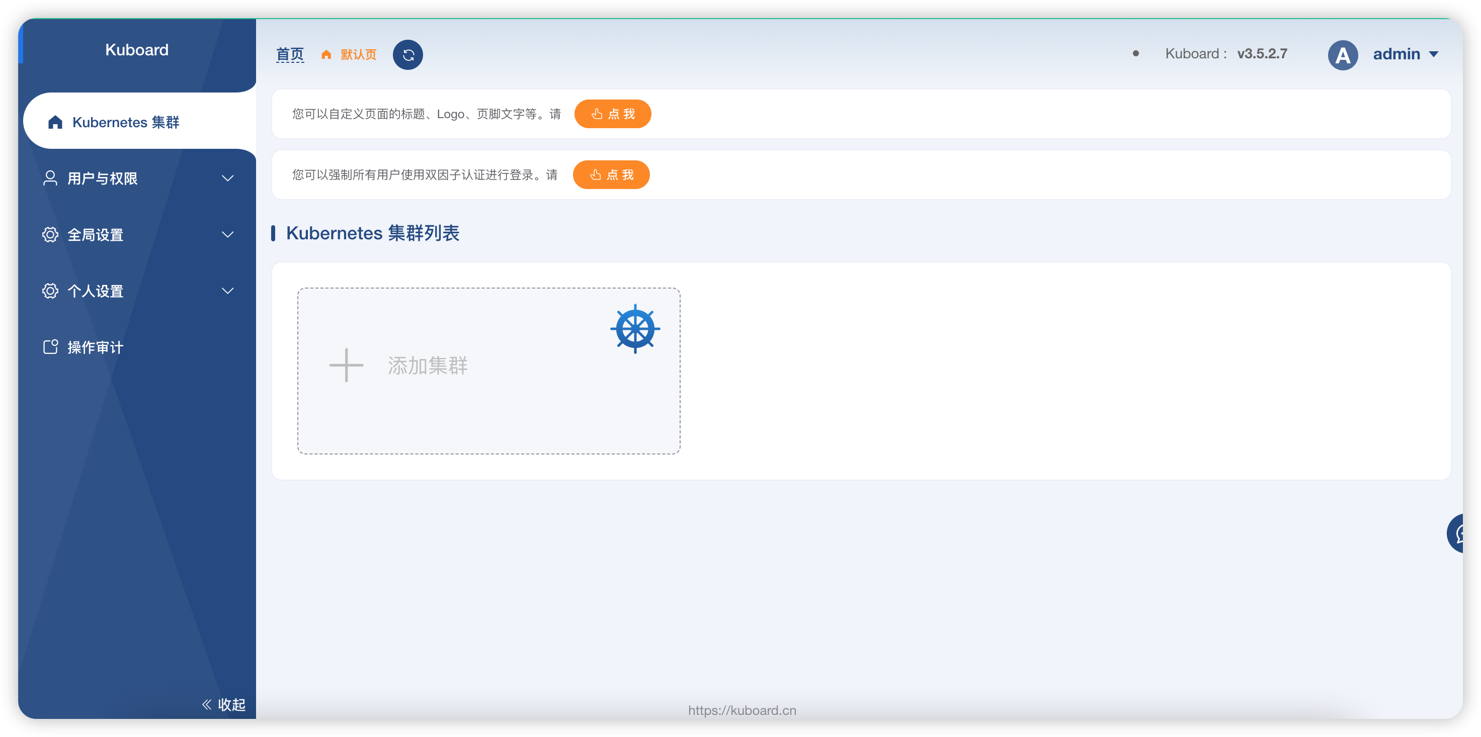
Task: Open the 操作审计 menu item
Action: pyautogui.click(x=137, y=347)
